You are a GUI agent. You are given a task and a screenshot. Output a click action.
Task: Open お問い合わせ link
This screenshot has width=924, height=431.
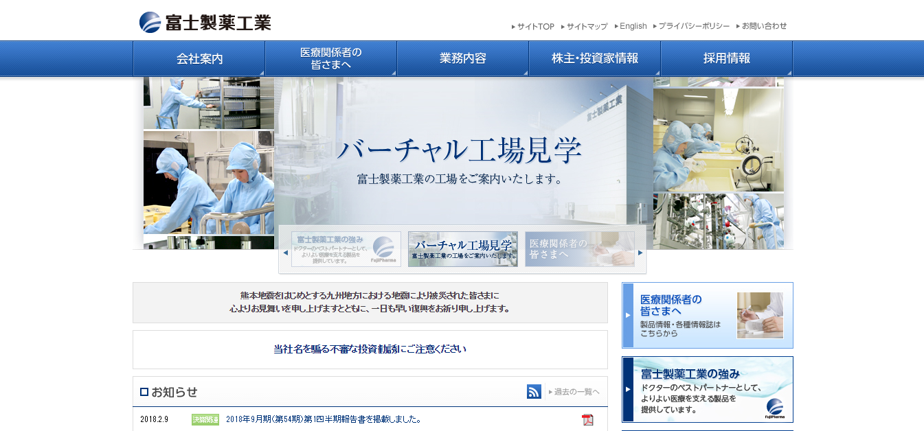[761, 27]
